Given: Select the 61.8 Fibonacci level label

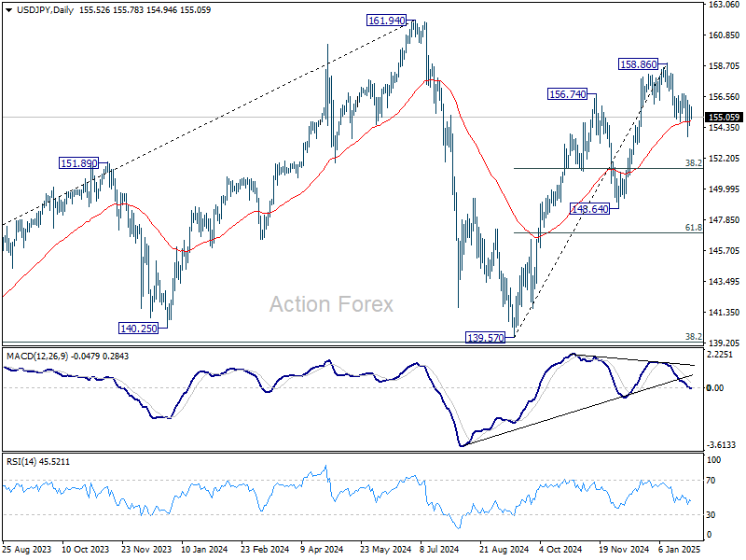Looking at the screenshot, I should (x=693, y=227).
